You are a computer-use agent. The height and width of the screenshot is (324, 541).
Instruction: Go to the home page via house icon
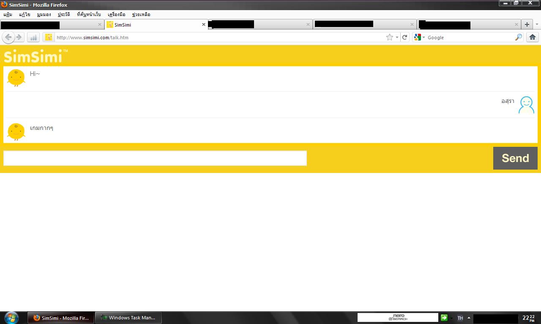532,37
